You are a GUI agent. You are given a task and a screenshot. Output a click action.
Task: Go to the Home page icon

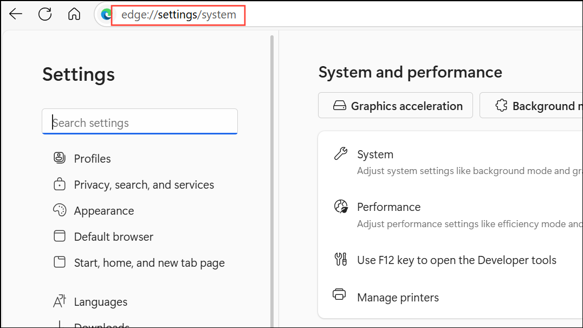point(74,15)
